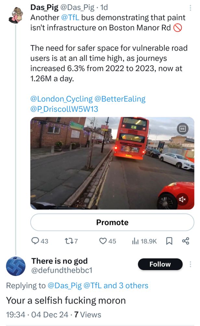The height and width of the screenshot is (326, 200).
Task: Bookmark the Das_Pig tweet
Action: (x=169, y=241)
